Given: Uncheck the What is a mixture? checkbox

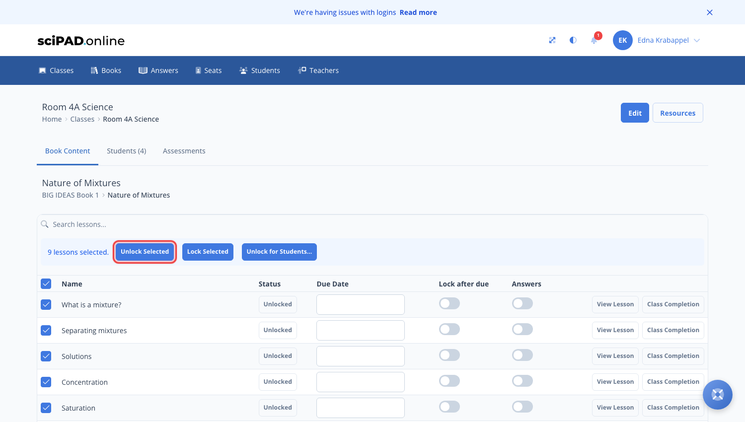Looking at the screenshot, I should tap(46, 304).
